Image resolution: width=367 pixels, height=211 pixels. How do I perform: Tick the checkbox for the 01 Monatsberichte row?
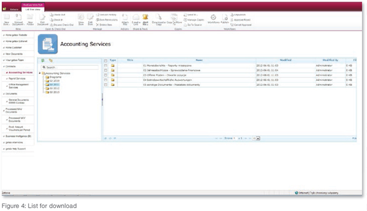106,66
